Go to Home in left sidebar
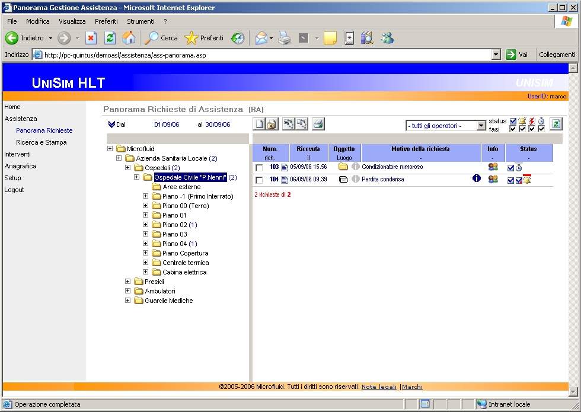Image resolution: width=581 pixels, height=412 pixels. 12,107
